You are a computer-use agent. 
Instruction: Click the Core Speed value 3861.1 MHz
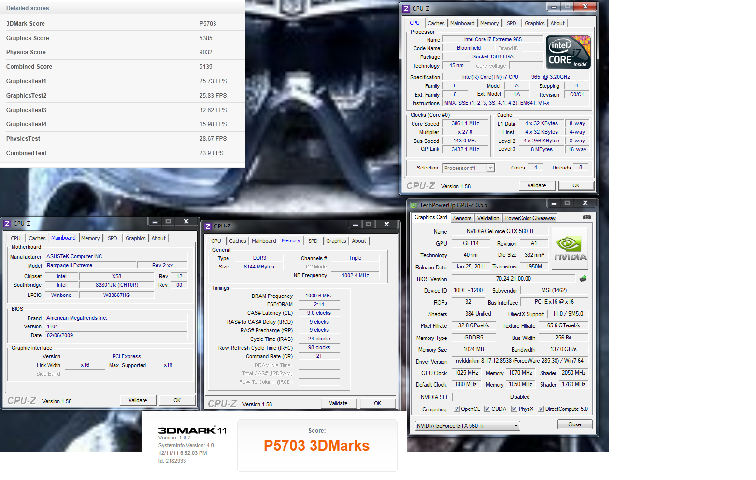coord(465,123)
